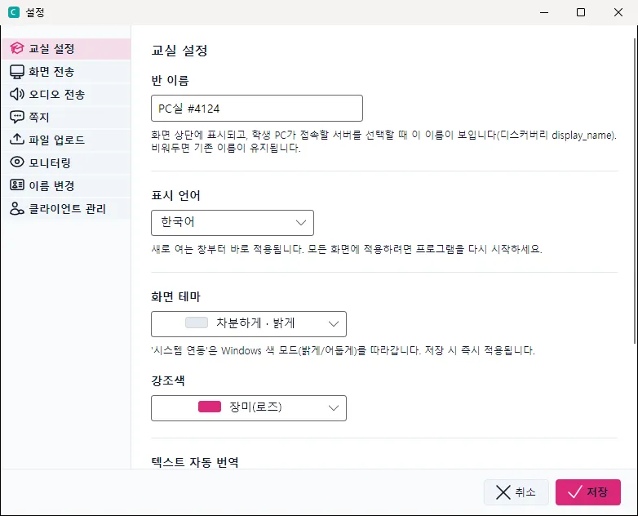Click the 반 이름 field label

[x=170, y=80]
